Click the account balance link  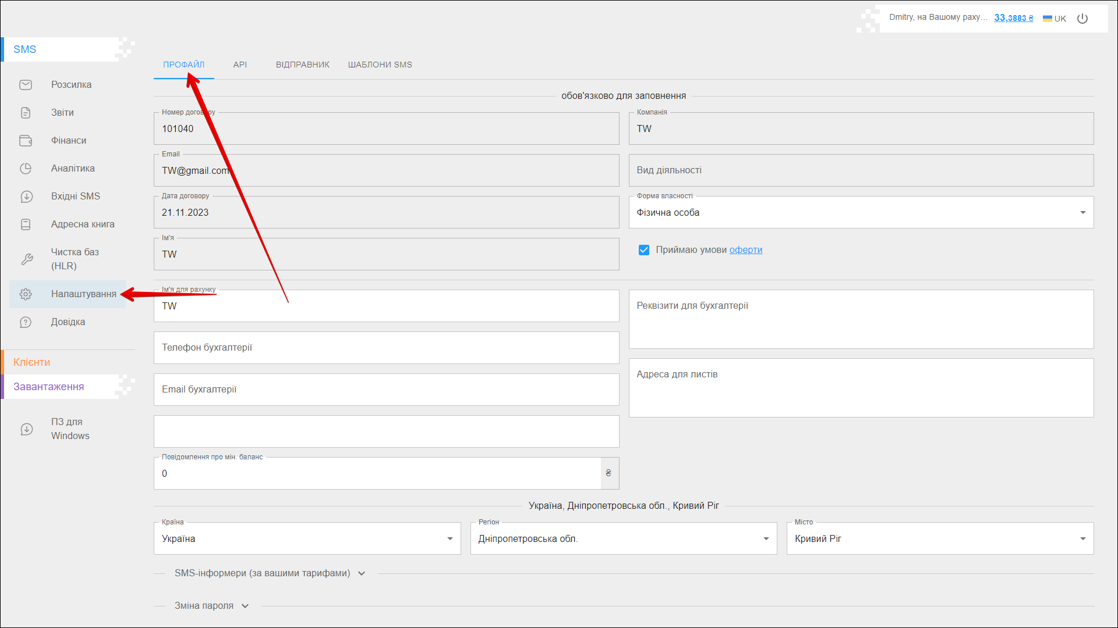1013,18
